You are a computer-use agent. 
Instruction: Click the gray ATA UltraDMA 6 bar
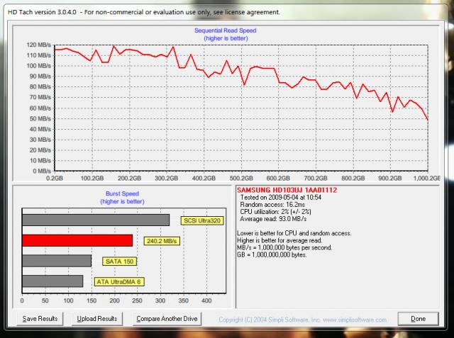(x=52, y=281)
